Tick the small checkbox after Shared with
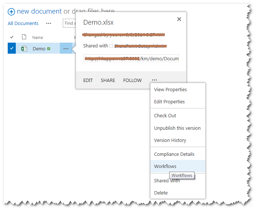This screenshot has height=211, width=257. click(111, 46)
